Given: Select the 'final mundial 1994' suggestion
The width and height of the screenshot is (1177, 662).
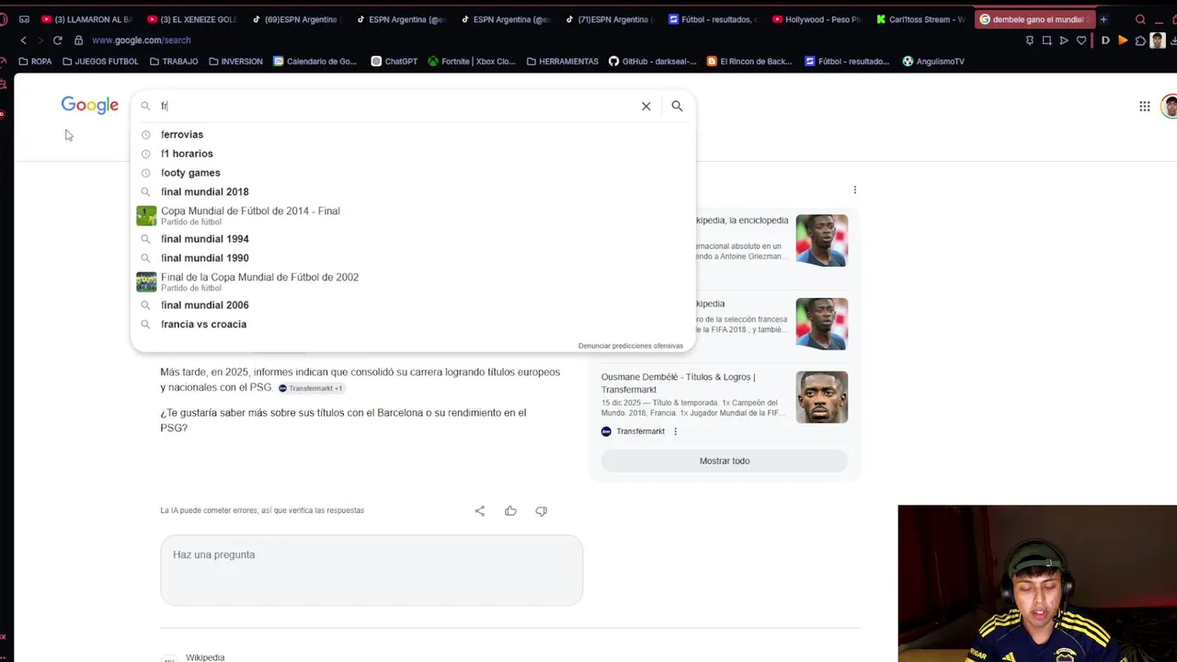Looking at the screenshot, I should 413,239.
